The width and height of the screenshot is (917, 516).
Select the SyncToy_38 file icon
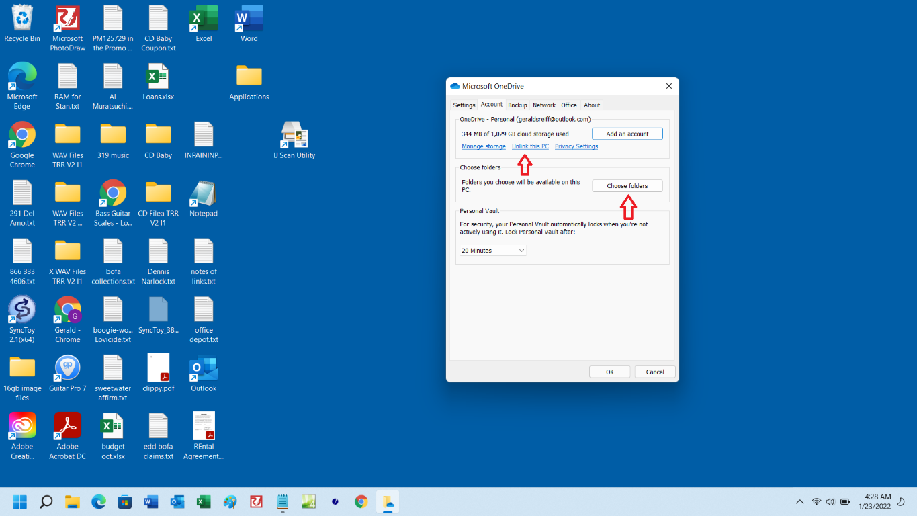pos(159,315)
